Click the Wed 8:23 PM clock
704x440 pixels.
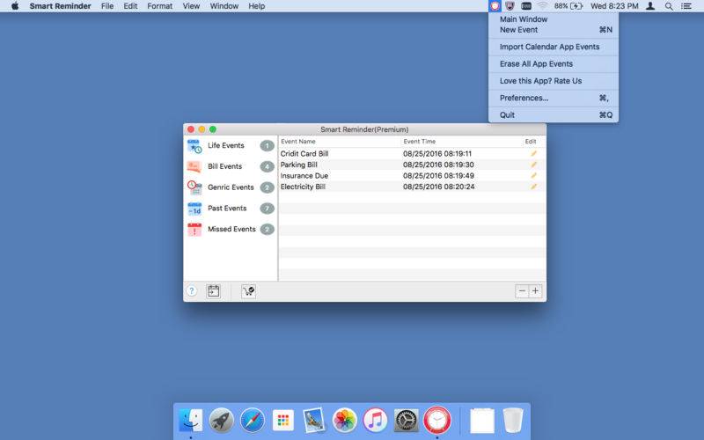(614, 6)
